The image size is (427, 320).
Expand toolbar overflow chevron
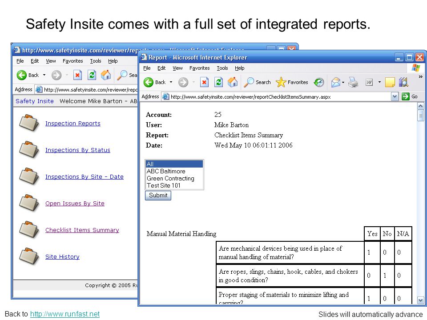tap(420, 77)
